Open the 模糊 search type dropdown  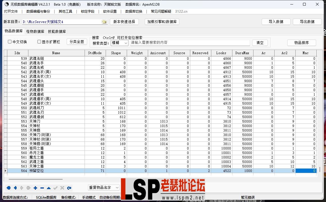coord(125,43)
